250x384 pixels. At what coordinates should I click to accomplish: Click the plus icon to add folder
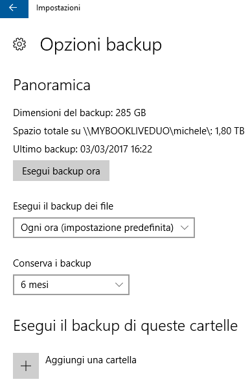[26, 366]
